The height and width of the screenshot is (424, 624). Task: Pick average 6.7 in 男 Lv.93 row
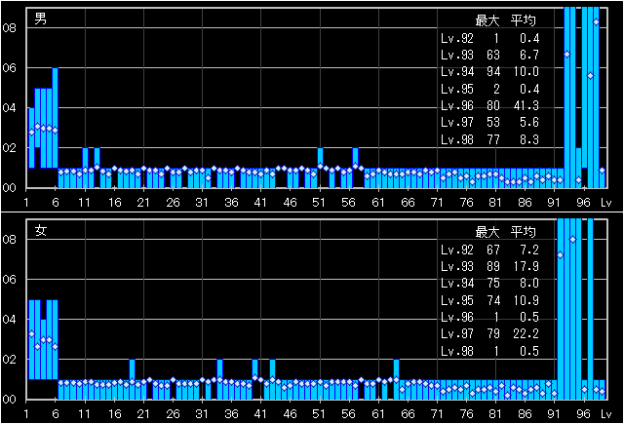pos(529,55)
